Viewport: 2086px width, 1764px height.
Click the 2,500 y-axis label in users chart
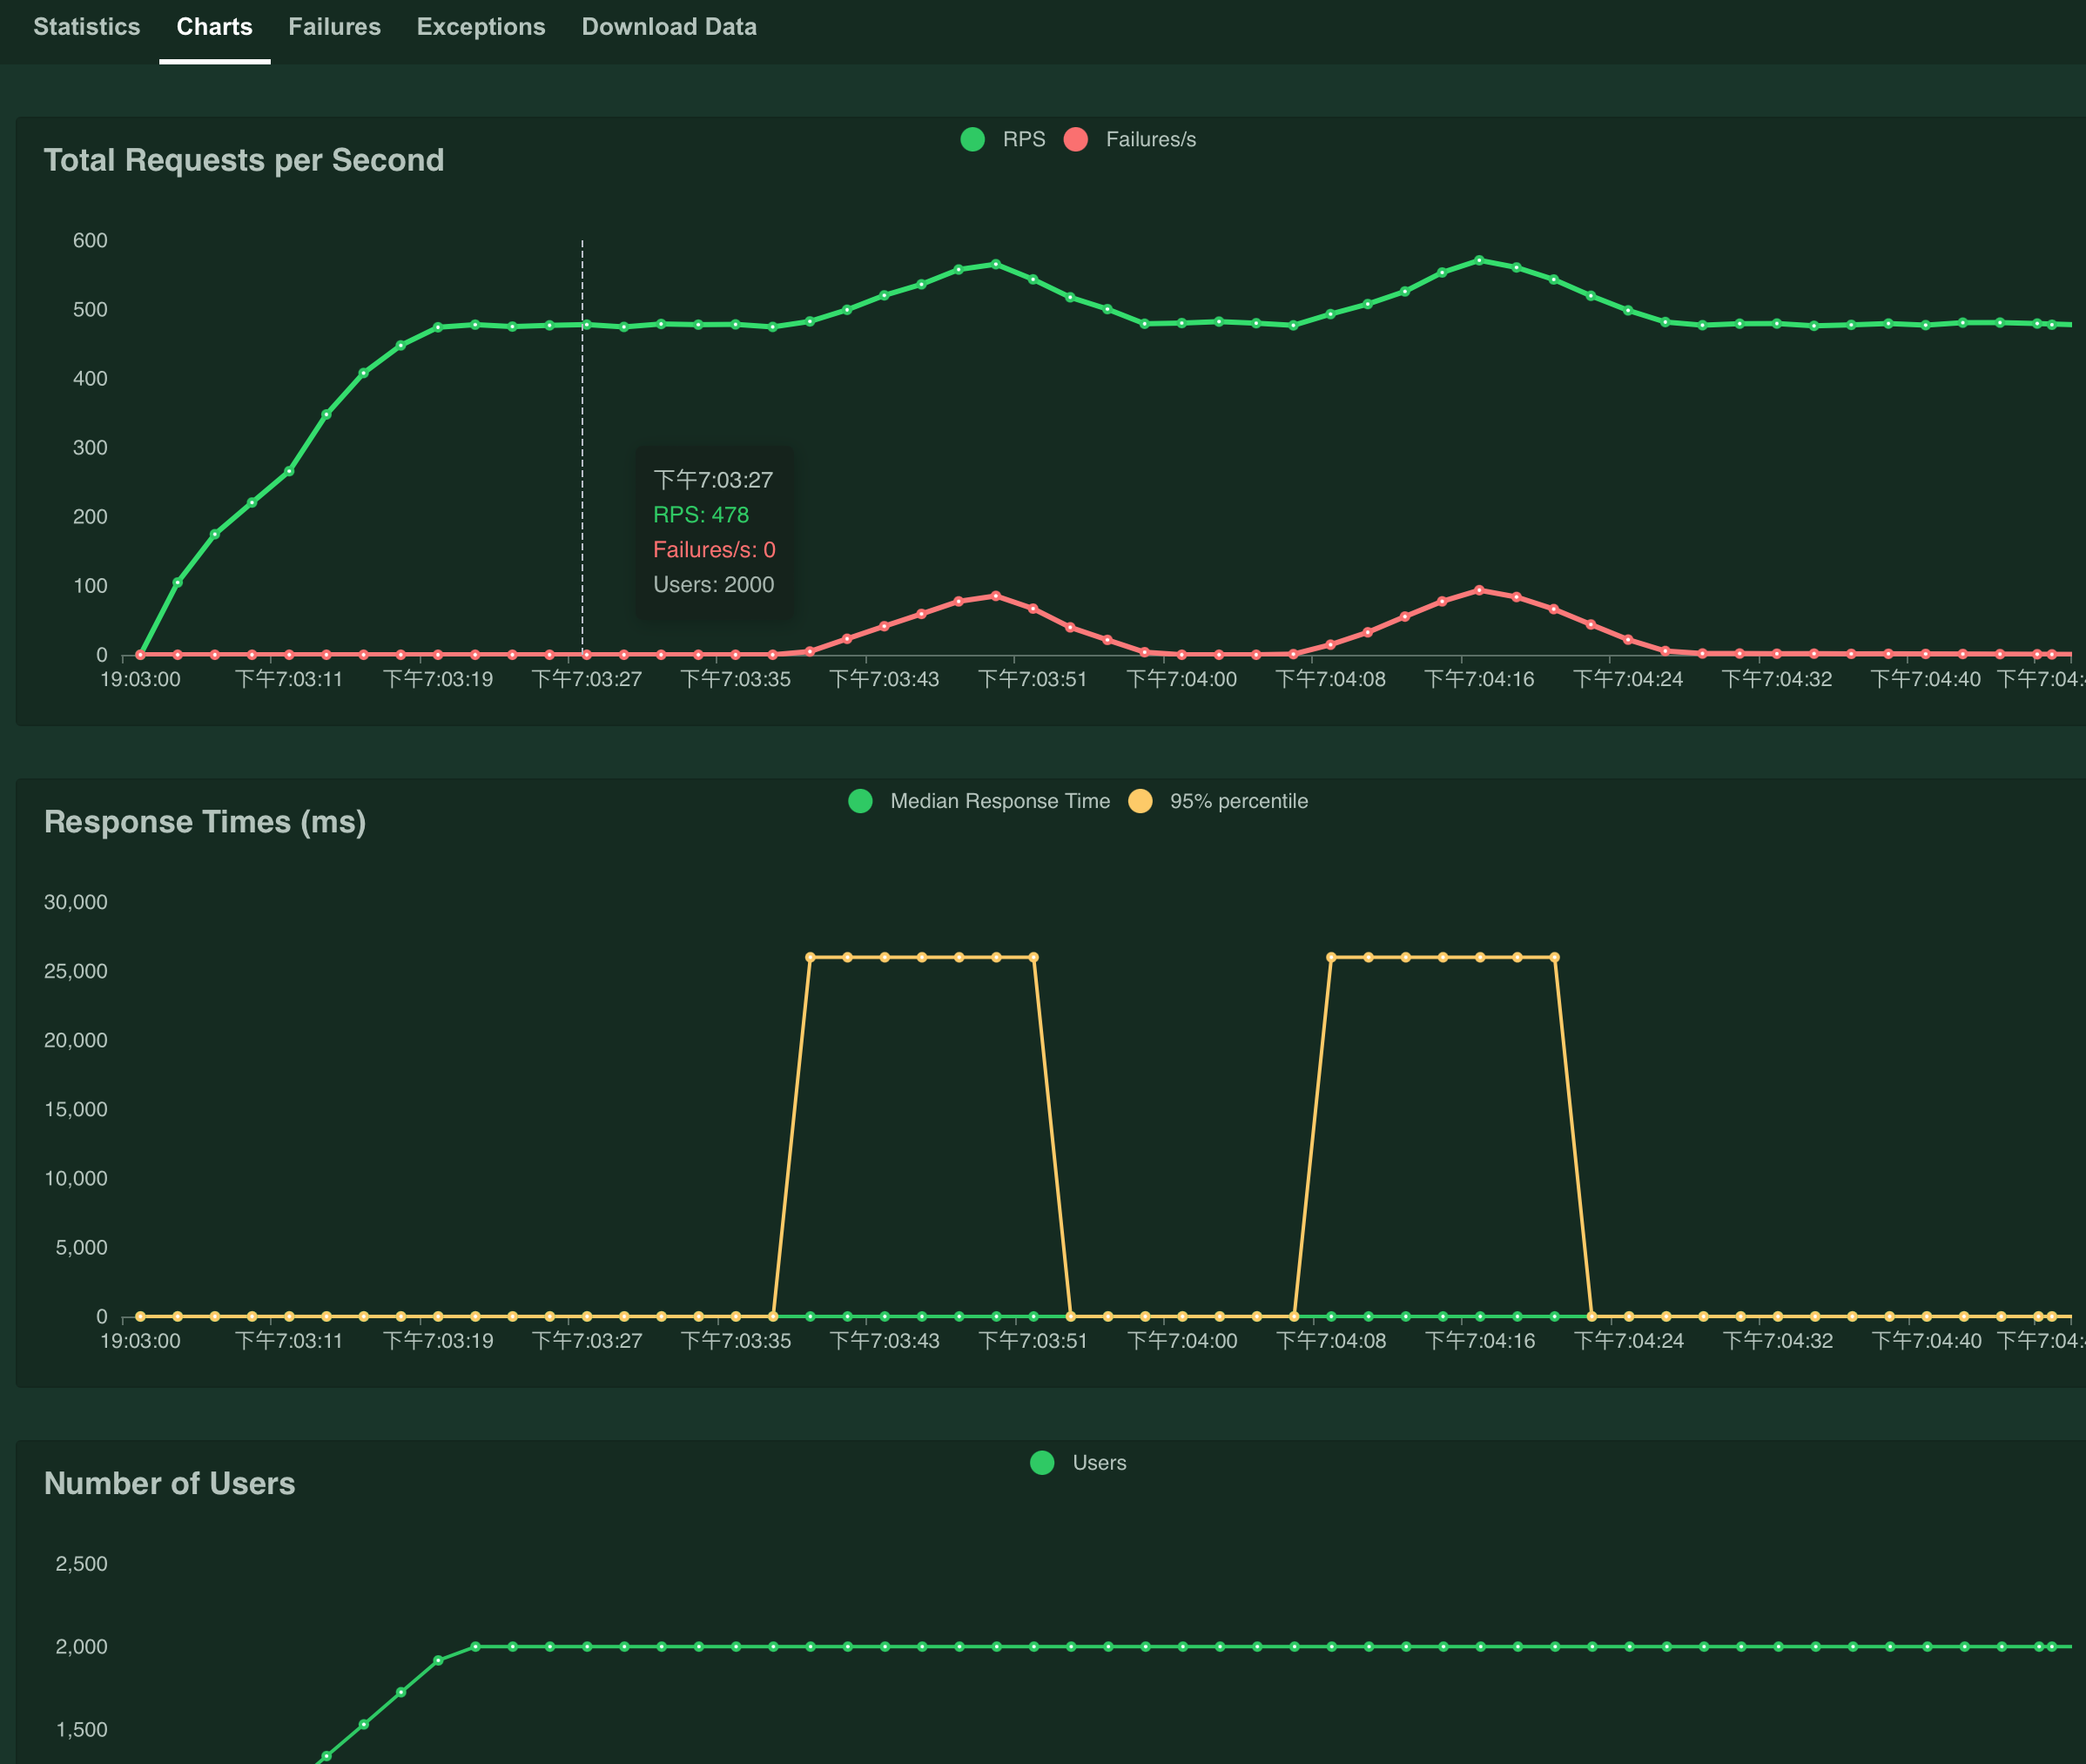81,1564
